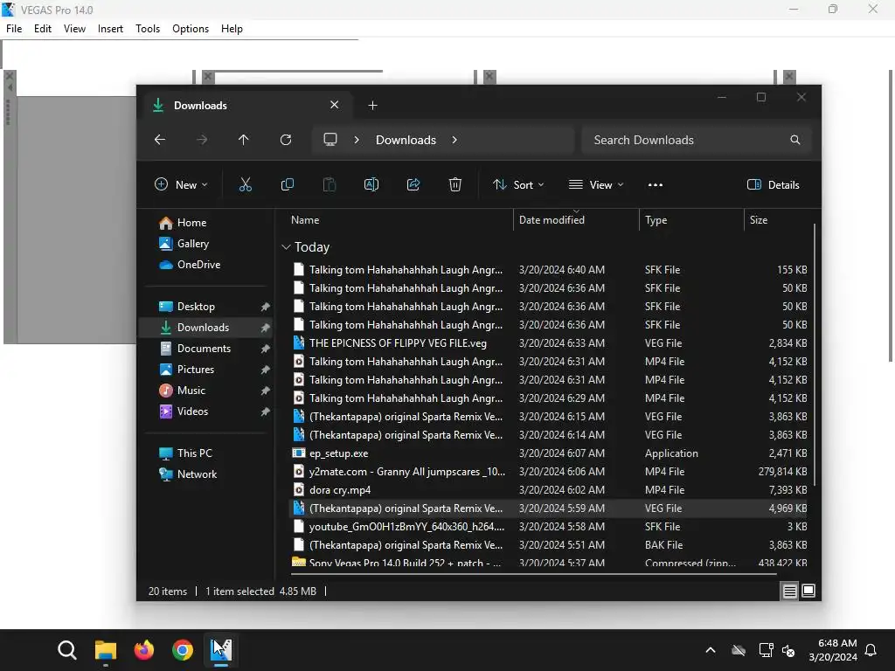This screenshot has width=895, height=671.
Task: Open the New dropdown
Action: [x=181, y=184]
